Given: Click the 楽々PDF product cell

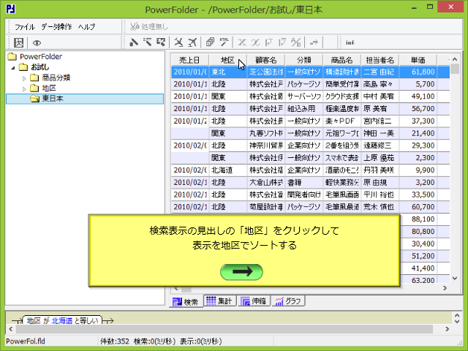Looking at the screenshot, I should click(341, 121).
